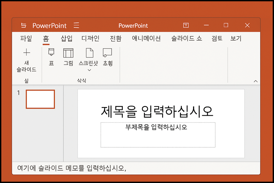274x183 pixels.
Task: Minimize the PowerPoint window
Action: point(206,25)
